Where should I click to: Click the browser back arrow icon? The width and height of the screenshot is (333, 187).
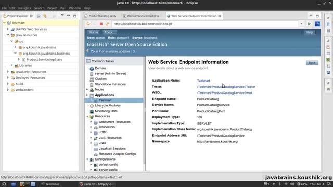pyautogui.click(x=88, y=24)
